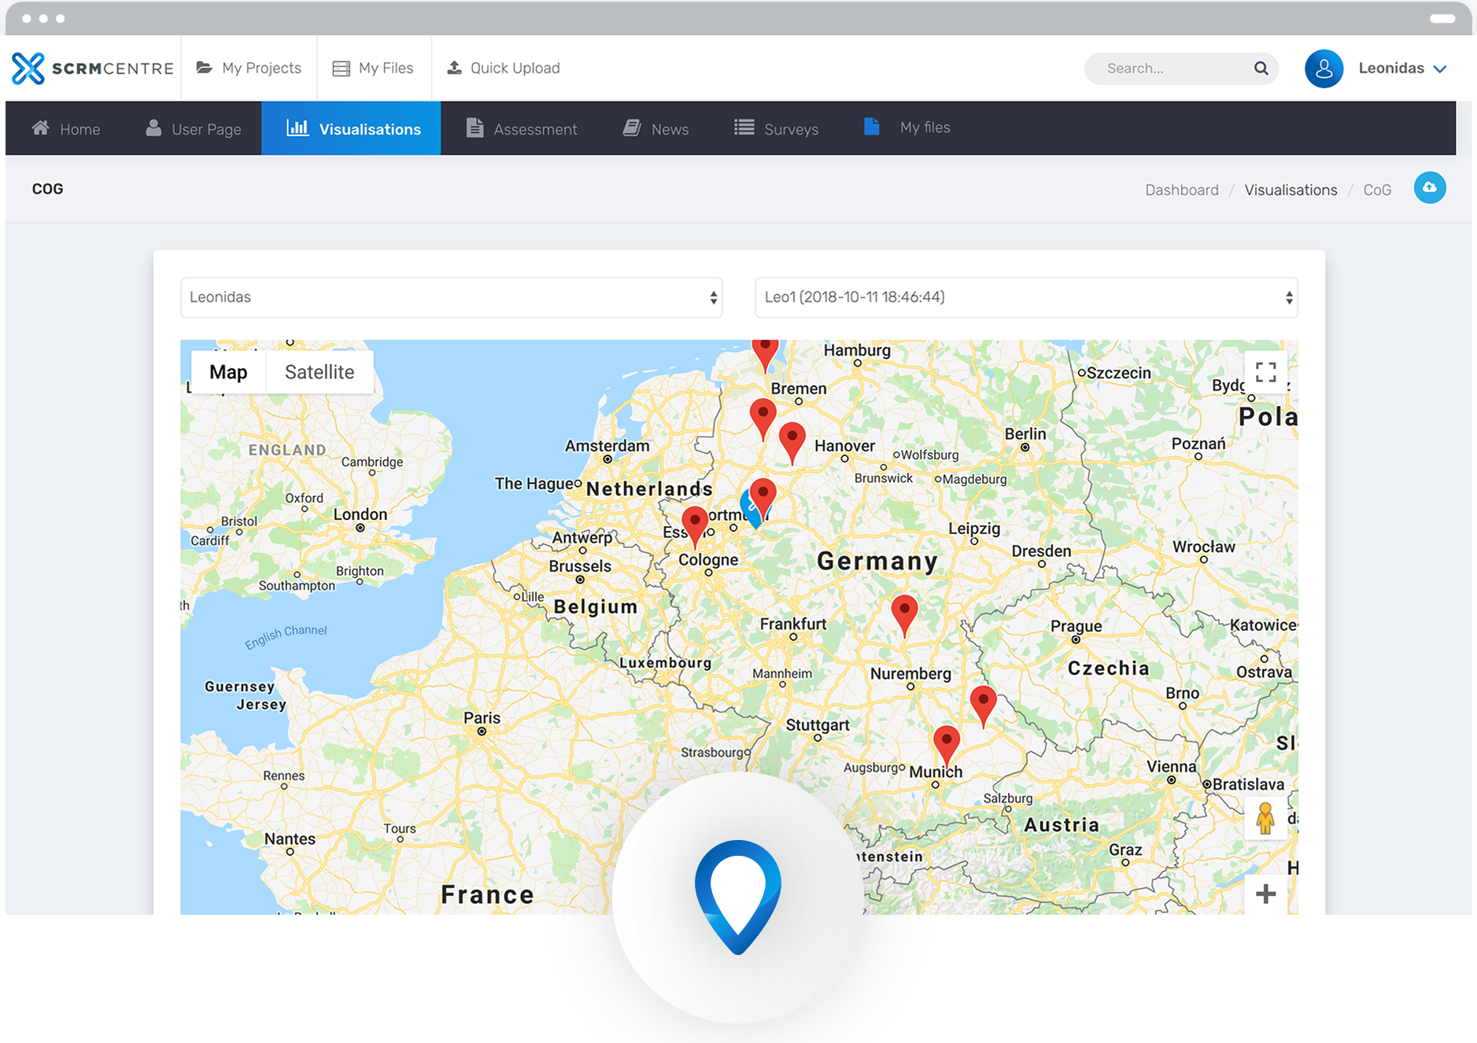Image resolution: width=1477 pixels, height=1043 pixels.
Task: Click the Street View pegman icon
Action: (1265, 818)
